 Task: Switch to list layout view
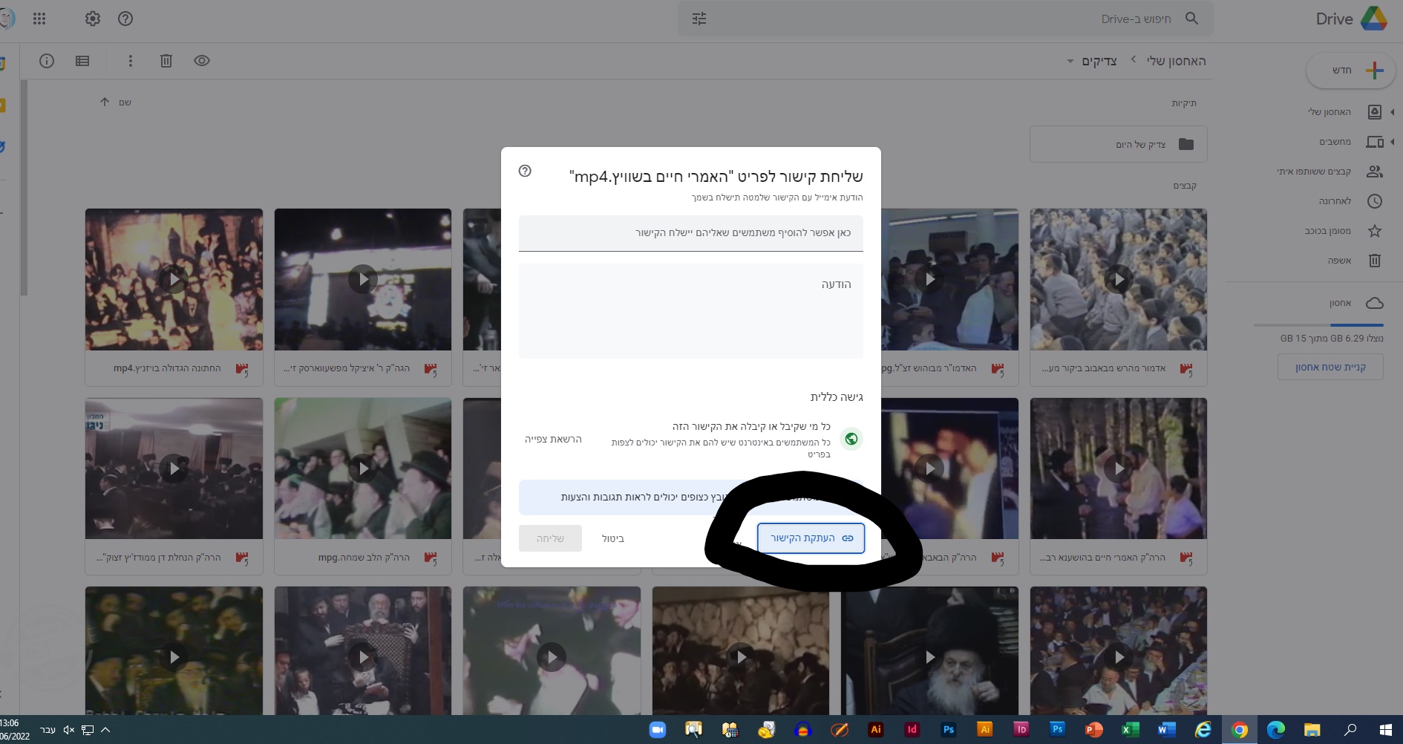pos(82,61)
